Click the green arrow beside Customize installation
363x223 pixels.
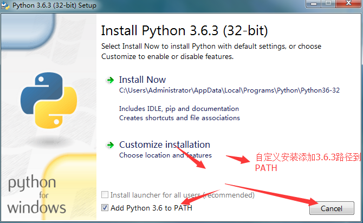(110, 145)
